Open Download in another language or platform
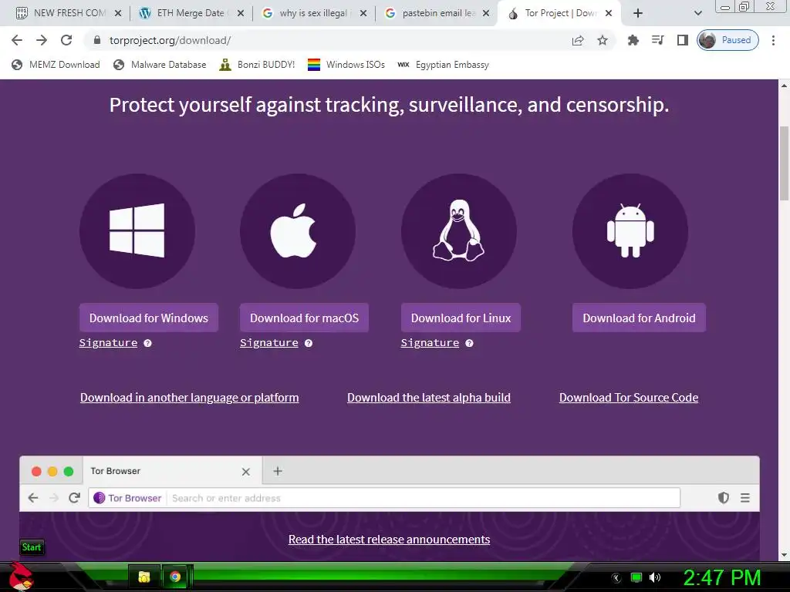The height and width of the screenshot is (592, 790). (x=190, y=398)
